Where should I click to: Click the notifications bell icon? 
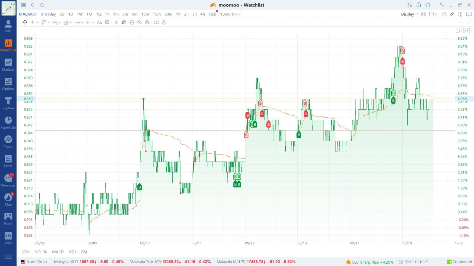tap(33, 5)
